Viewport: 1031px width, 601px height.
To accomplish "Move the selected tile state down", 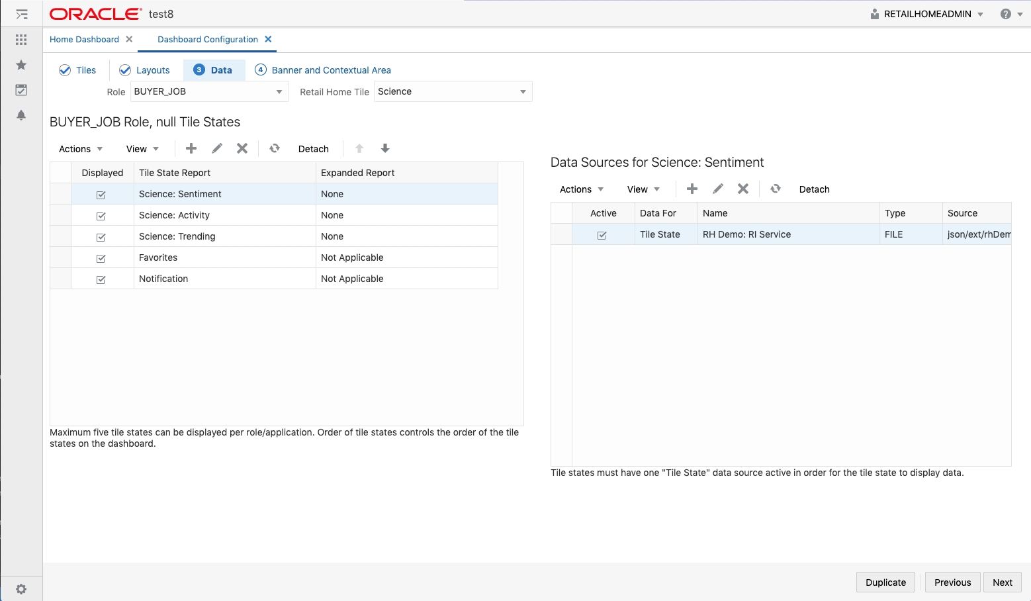I will [x=384, y=148].
